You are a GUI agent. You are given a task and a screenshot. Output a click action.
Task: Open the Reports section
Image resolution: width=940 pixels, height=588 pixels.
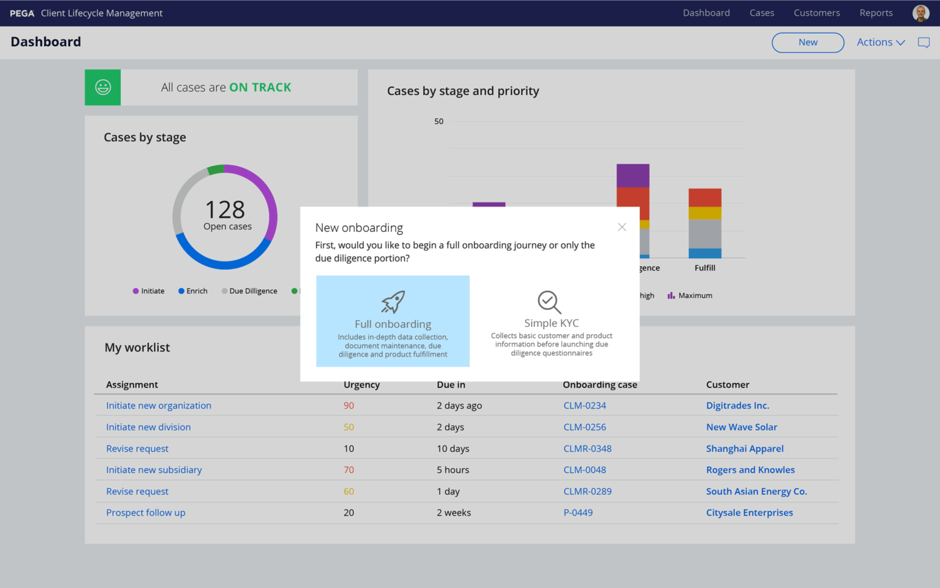(876, 12)
